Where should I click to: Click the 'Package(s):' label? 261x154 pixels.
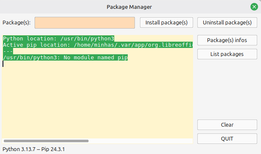point(16,23)
